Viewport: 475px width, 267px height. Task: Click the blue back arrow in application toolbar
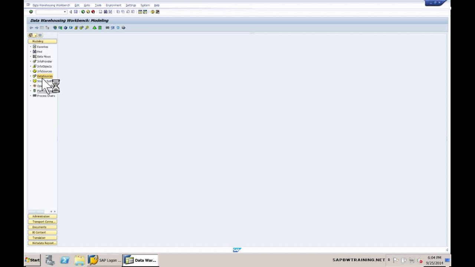tap(31, 28)
